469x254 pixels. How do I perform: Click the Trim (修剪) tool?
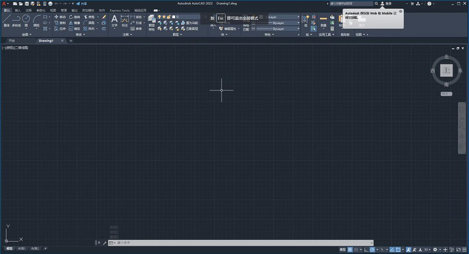tap(89, 17)
